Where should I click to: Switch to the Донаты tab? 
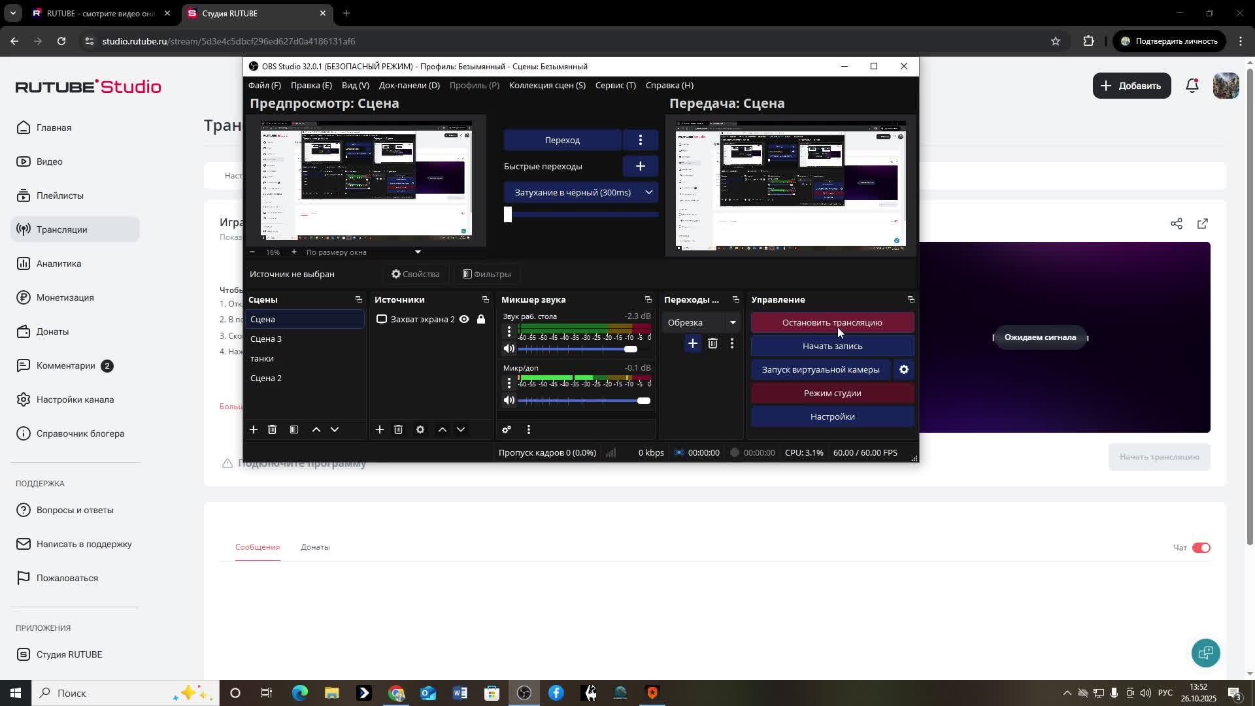click(x=315, y=547)
